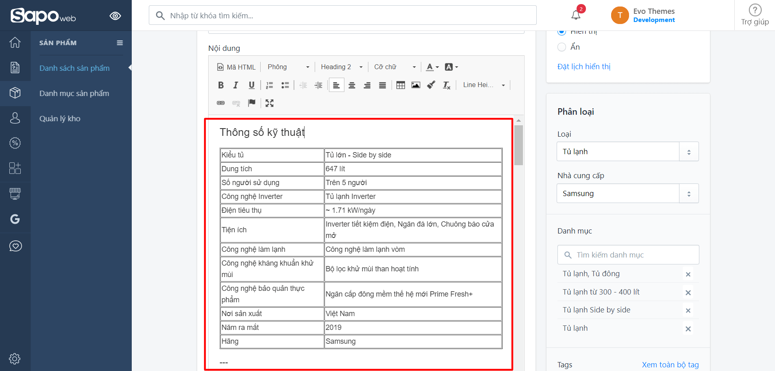The width and height of the screenshot is (775, 371).
Task: Click the insert link icon
Action: [221, 103]
